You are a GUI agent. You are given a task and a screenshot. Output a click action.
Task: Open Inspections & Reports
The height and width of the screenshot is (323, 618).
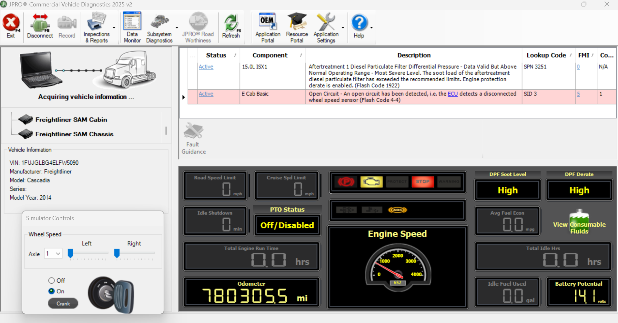(96, 28)
